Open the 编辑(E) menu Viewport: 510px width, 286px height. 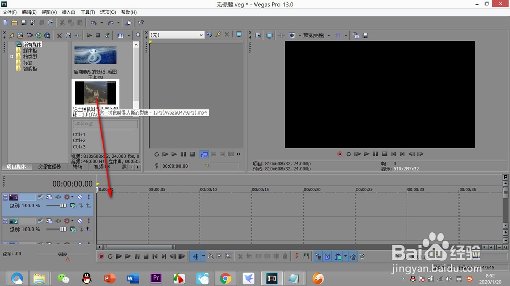coord(29,12)
